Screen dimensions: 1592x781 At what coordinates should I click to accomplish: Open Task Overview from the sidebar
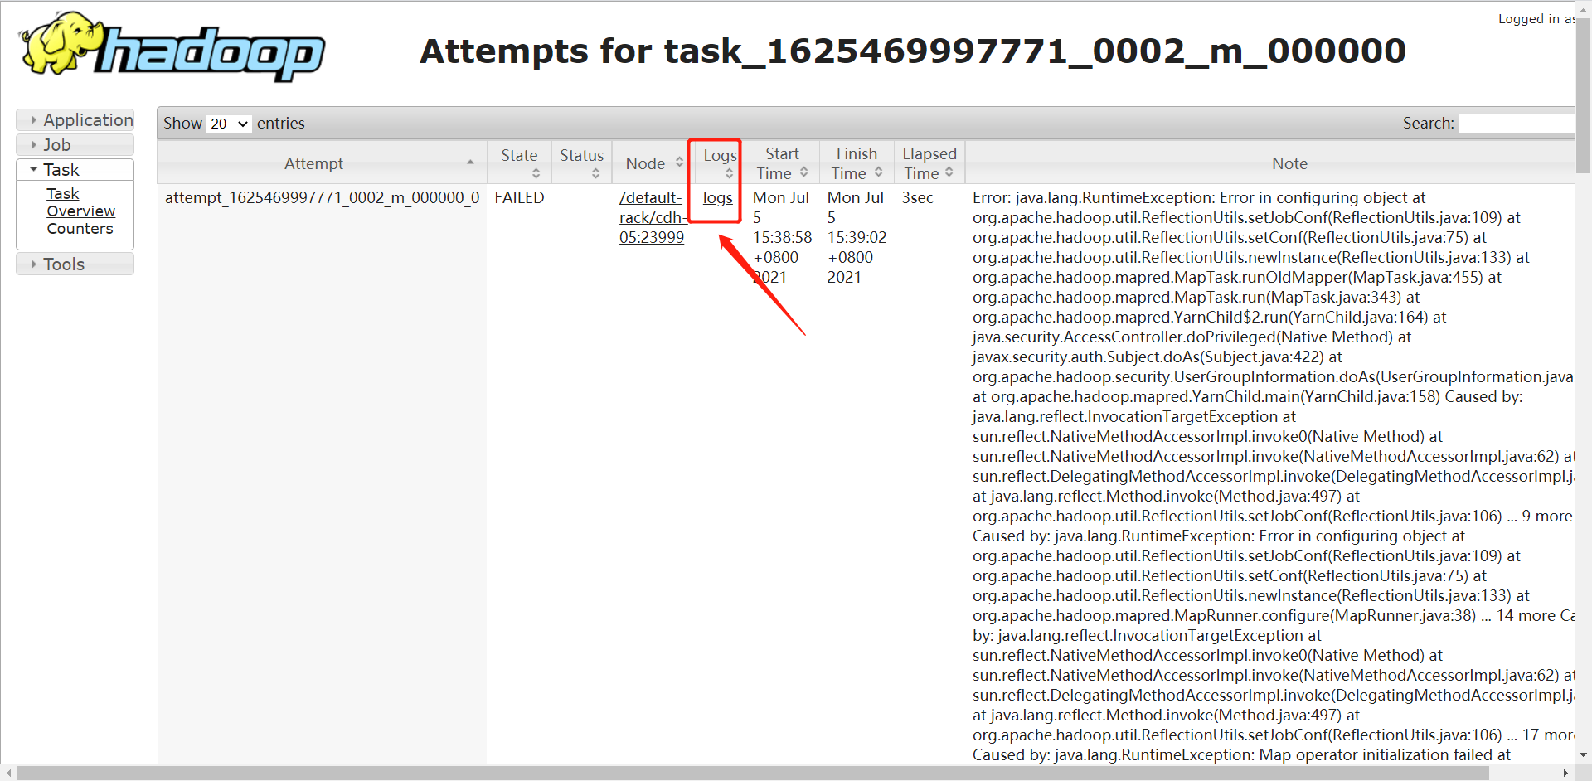coord(80,201)
